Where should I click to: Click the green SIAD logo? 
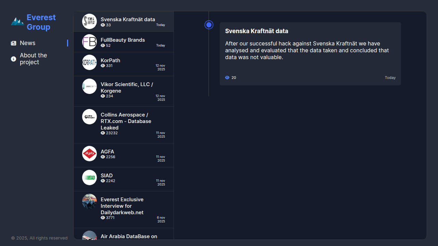click(89, 177)
